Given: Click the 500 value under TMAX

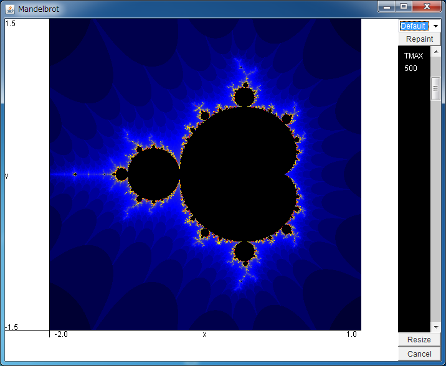Looking at the screenshot, I should click(x=410, y=68).
